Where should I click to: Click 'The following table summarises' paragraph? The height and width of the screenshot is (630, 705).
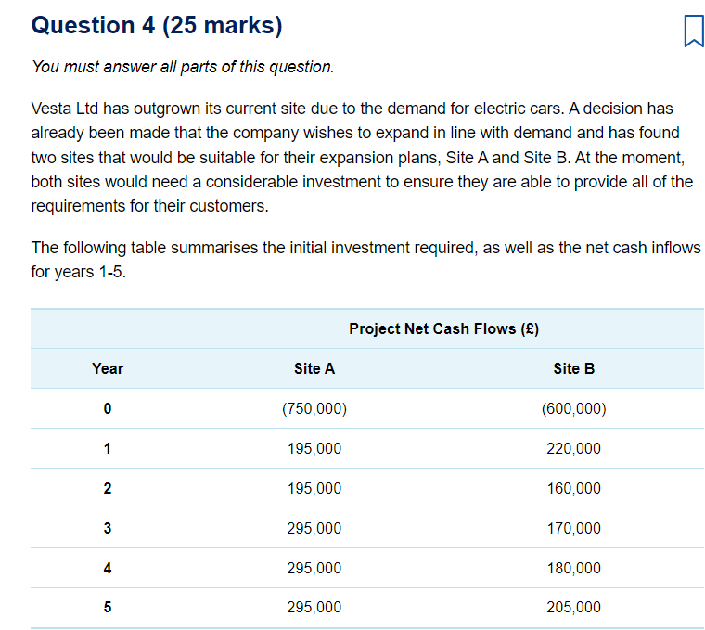click(x=365, y=260)
